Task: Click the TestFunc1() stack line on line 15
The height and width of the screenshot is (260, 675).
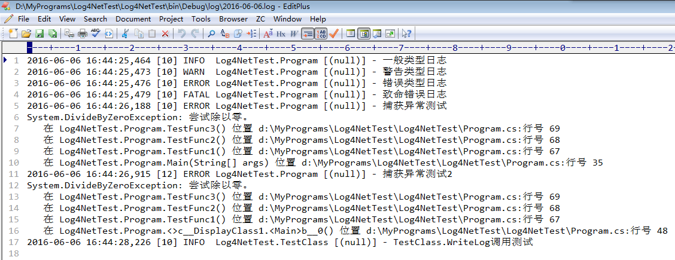Action: tap(302, 219)
